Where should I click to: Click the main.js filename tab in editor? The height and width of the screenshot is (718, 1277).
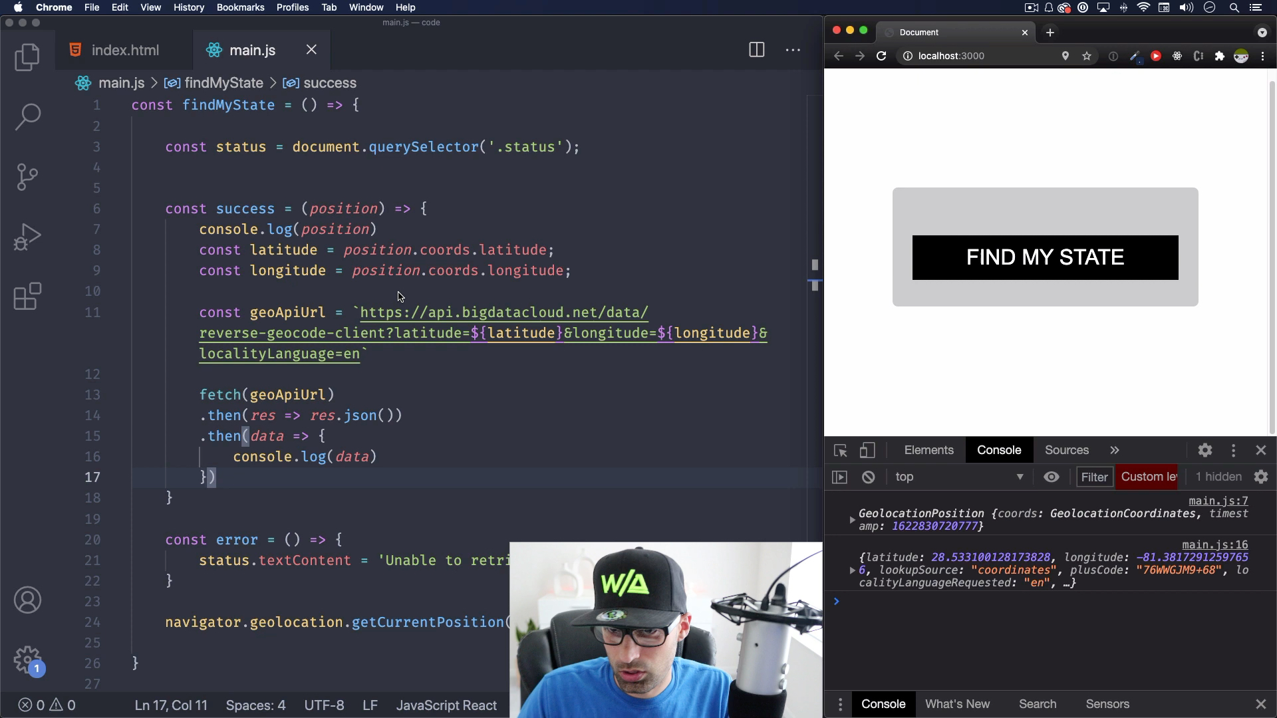(x=251, y=50)
